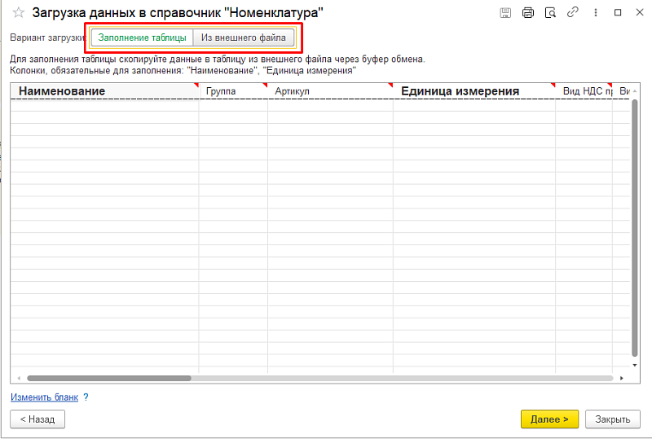The image size is (652, 439).
Task: Click the 'Изменить бланк' link
Action: point(45,397)
